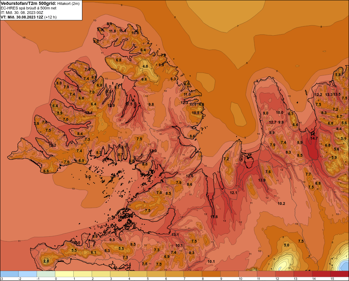
Task: Click the 9.2 value over the bay
Action: click(x=88, y=177)
